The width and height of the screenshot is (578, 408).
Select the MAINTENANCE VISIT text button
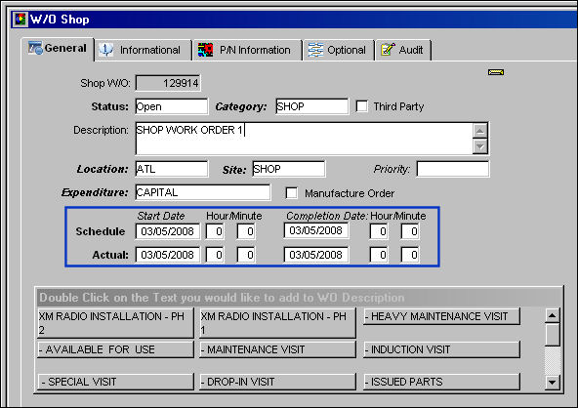277,349
